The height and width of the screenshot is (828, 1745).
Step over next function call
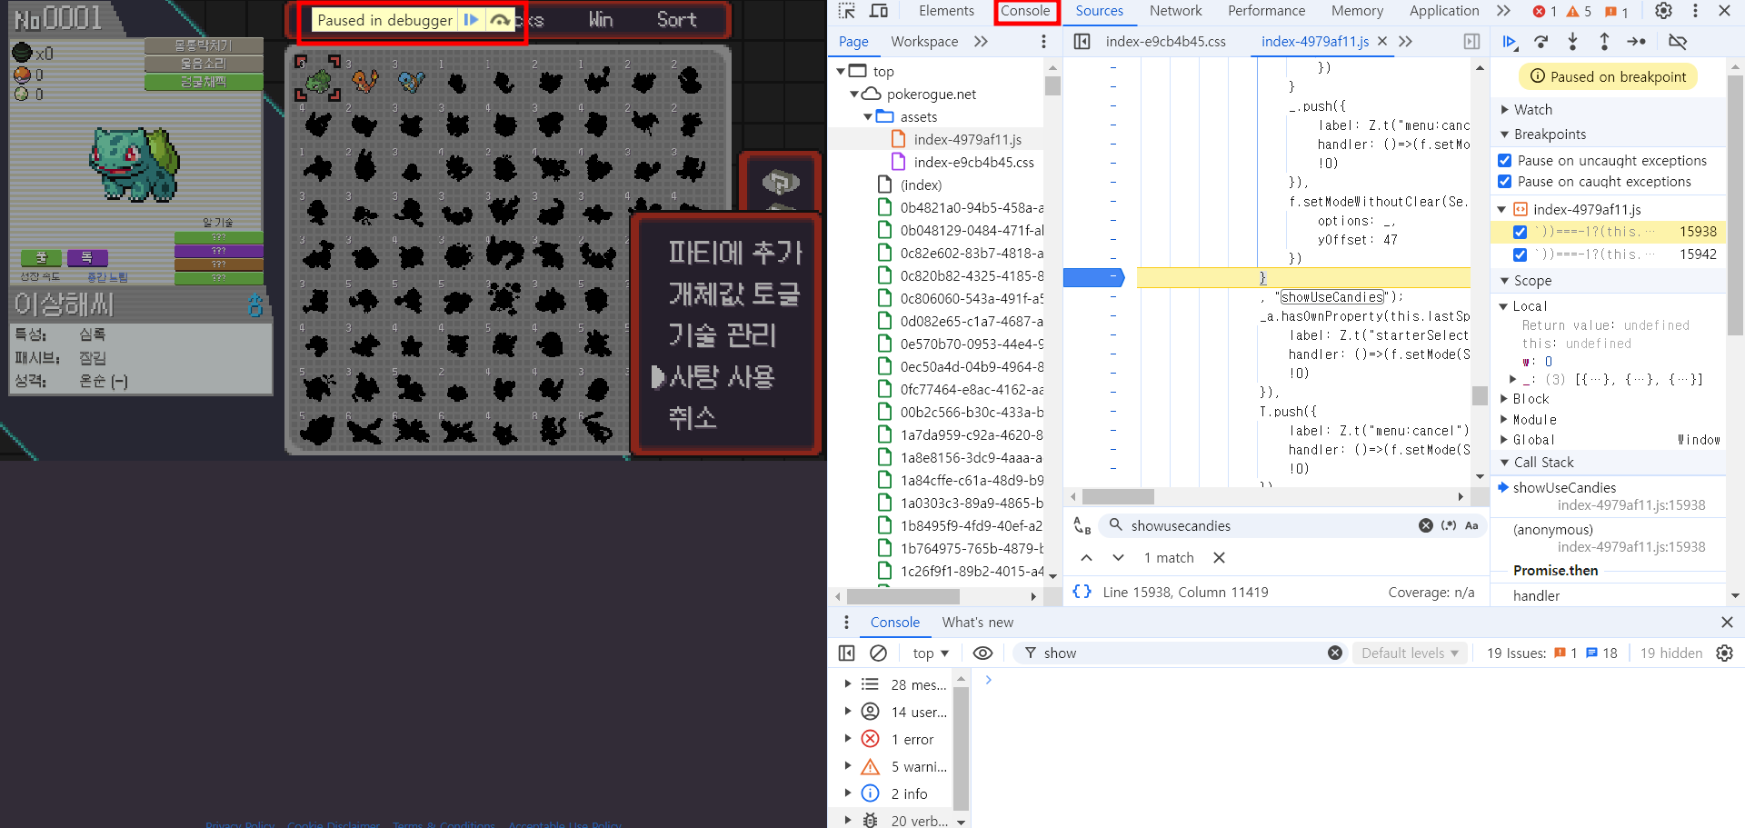[1541, 42]
